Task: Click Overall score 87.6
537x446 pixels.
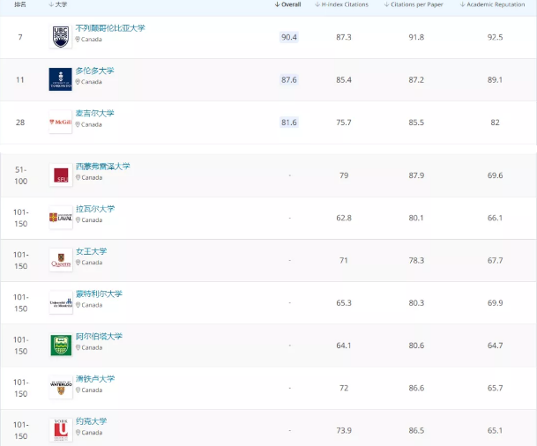Action: pyautogui.click(x=289, y=79)
